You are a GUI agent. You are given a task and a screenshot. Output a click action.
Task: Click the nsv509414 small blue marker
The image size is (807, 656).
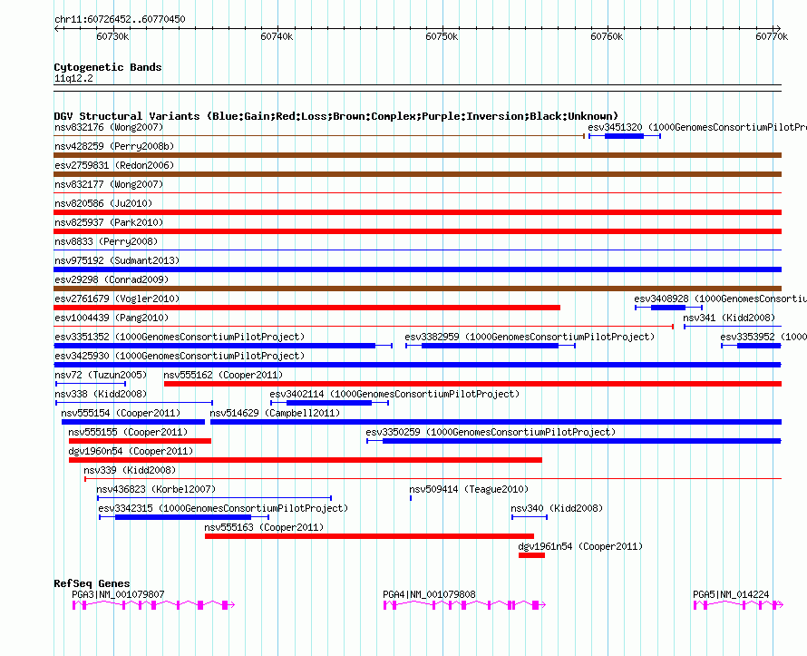coord(411,498)
